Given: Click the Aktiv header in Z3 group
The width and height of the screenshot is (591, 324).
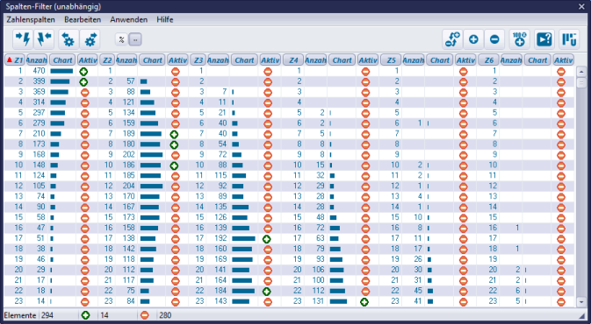Looking at the screenshot, I should [x=270, y=60].
